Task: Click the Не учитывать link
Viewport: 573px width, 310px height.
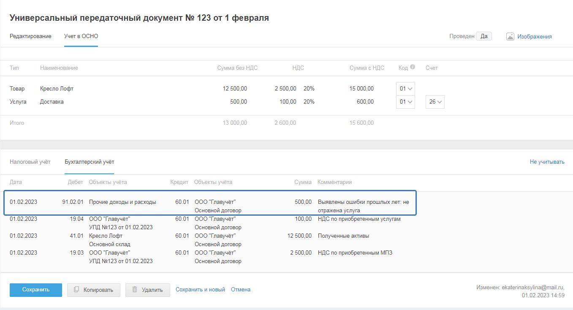Action: tap(547, 162)
